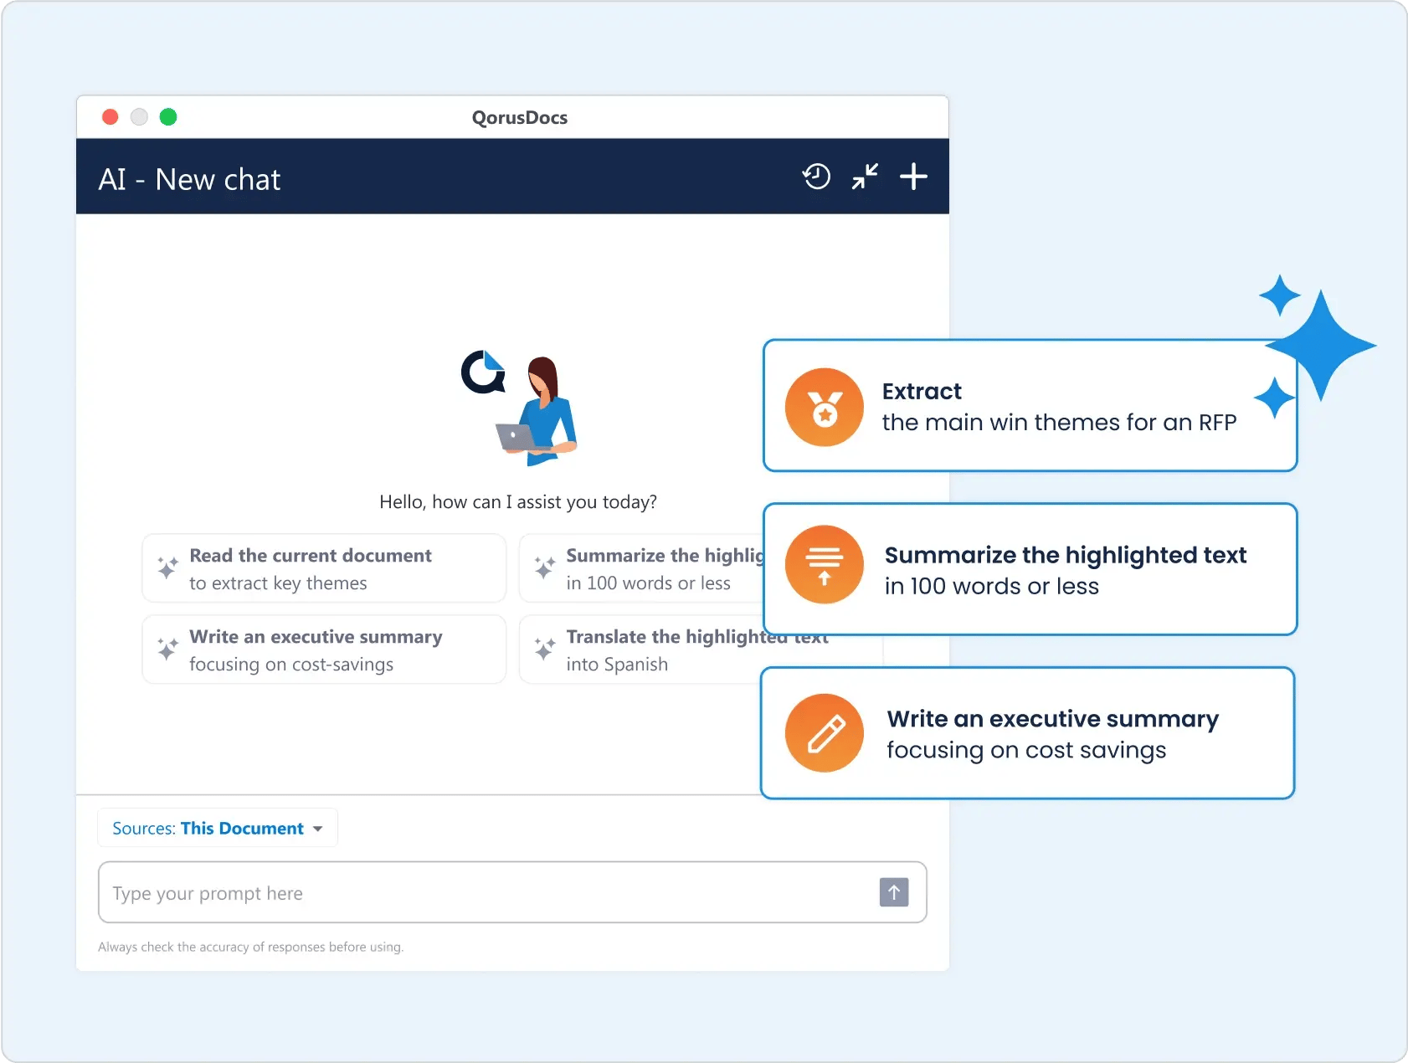Collapse the This Document dropdown arrow
The image size is (1408, 1063).
pyautogui.click(x=318, y=829)
